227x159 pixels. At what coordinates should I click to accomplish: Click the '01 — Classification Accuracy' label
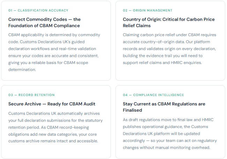(x=38, y=10)
